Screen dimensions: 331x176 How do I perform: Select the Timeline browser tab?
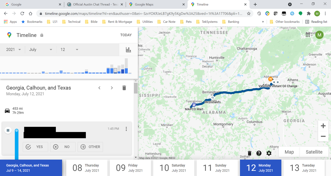[x=219, y=4]
